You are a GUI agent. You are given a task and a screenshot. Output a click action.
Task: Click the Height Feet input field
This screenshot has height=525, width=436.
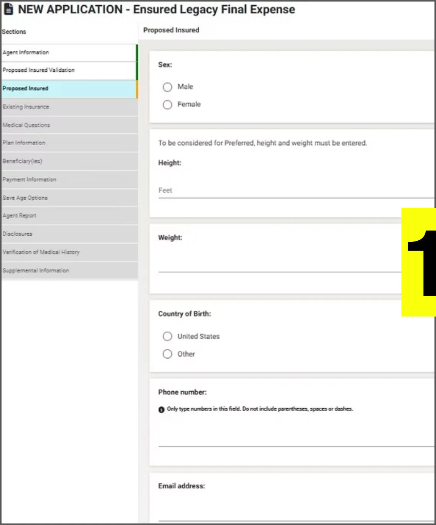click(x=296, y=190)
